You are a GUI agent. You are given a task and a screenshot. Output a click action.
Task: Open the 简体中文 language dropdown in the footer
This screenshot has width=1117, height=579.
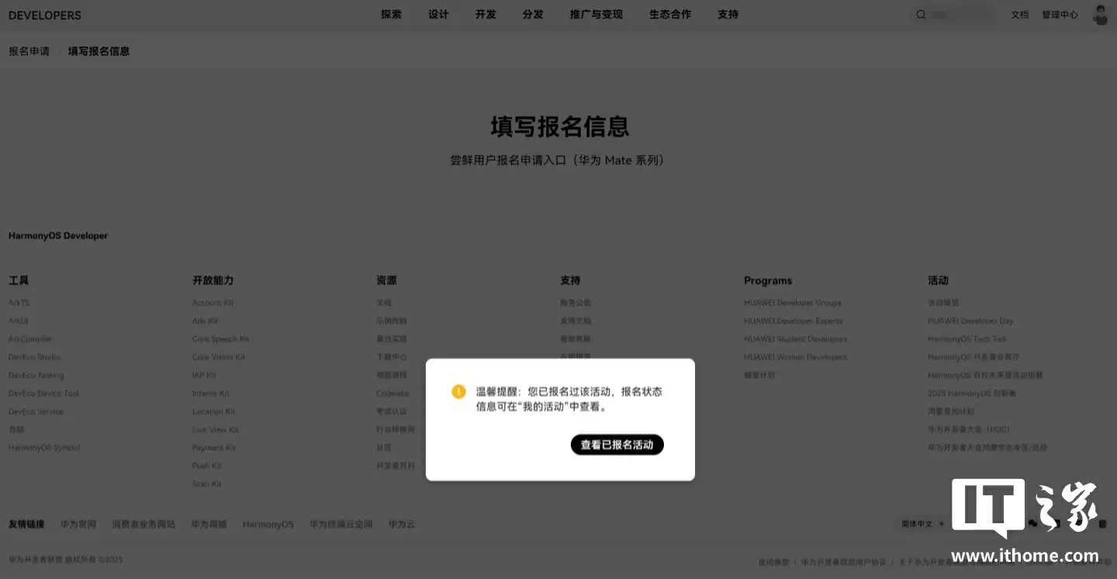tap(920, 523)
